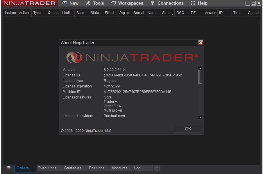Click License ID value @REG-A82F text
This screenshot has height=174, width=263.
click(143, 75)
